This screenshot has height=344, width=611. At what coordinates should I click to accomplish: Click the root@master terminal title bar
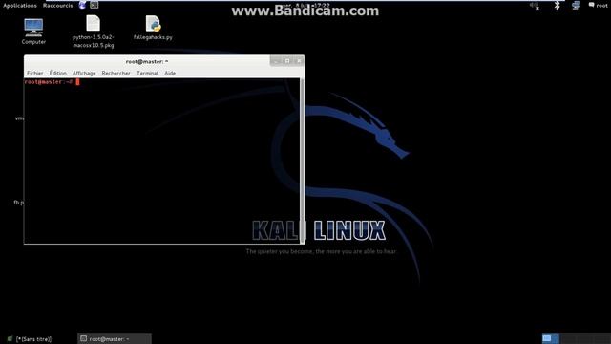(147, 61)
